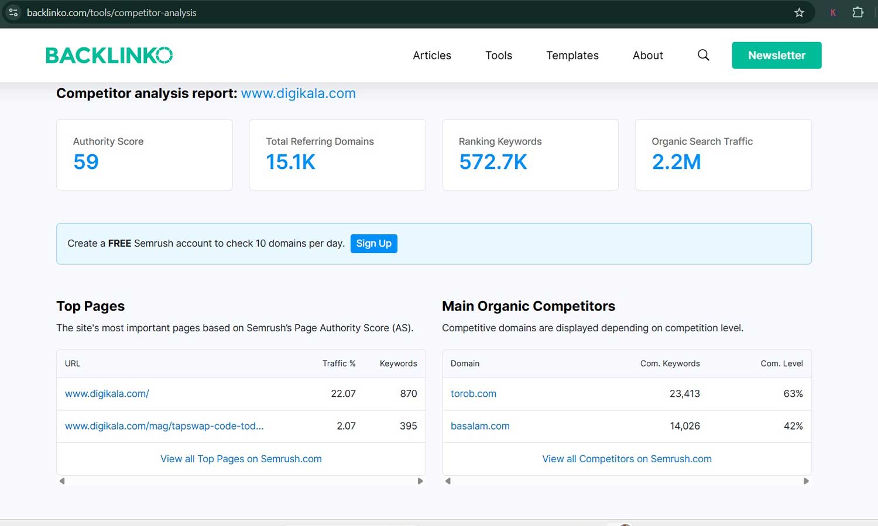
Task: Open the search magnifier icon
Action: [704, 55]
